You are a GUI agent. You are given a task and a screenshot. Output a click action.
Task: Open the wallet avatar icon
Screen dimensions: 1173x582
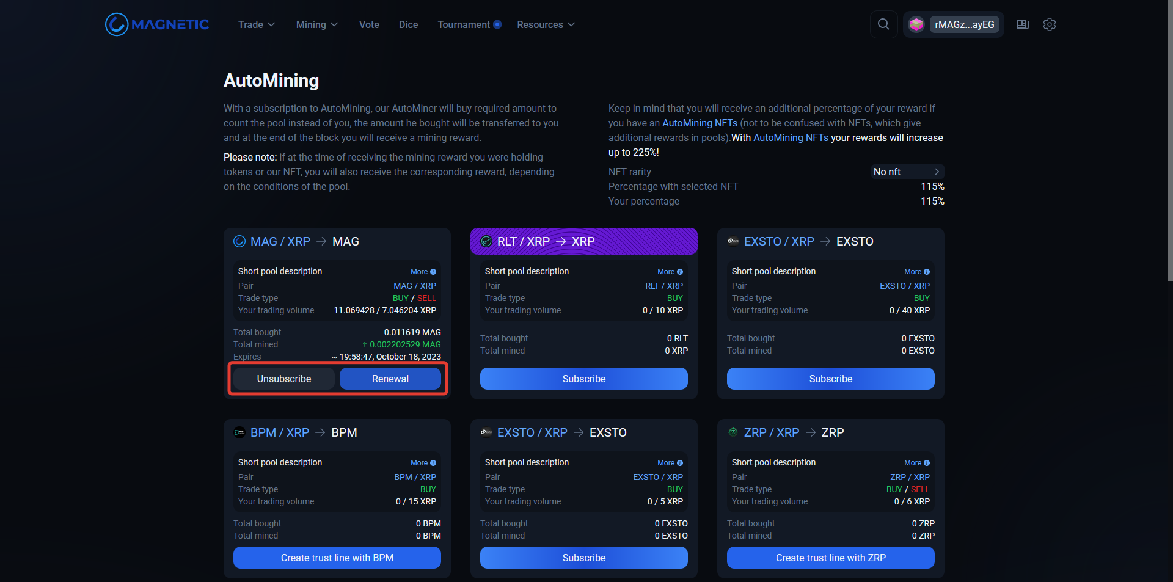tap(916, 24)
